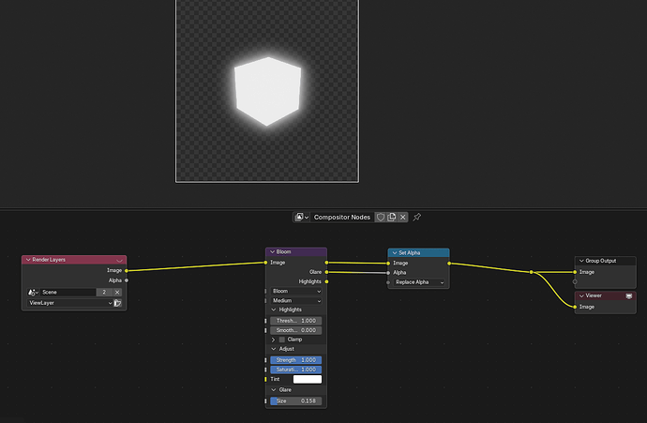Viewport: 647px width, 423px height.
Task: Click the Strength slider
Action: pos(296,360)
